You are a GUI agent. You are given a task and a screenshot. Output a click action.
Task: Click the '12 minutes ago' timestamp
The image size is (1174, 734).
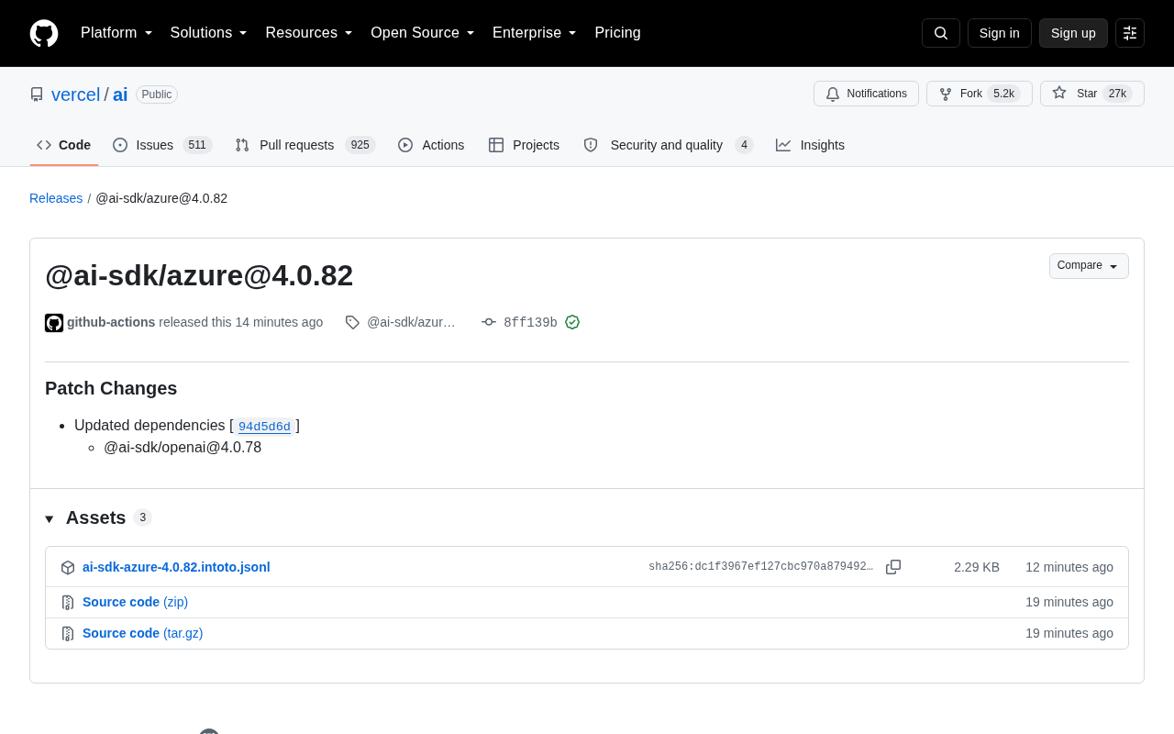pyautogui.click(x=1069, y=567)
